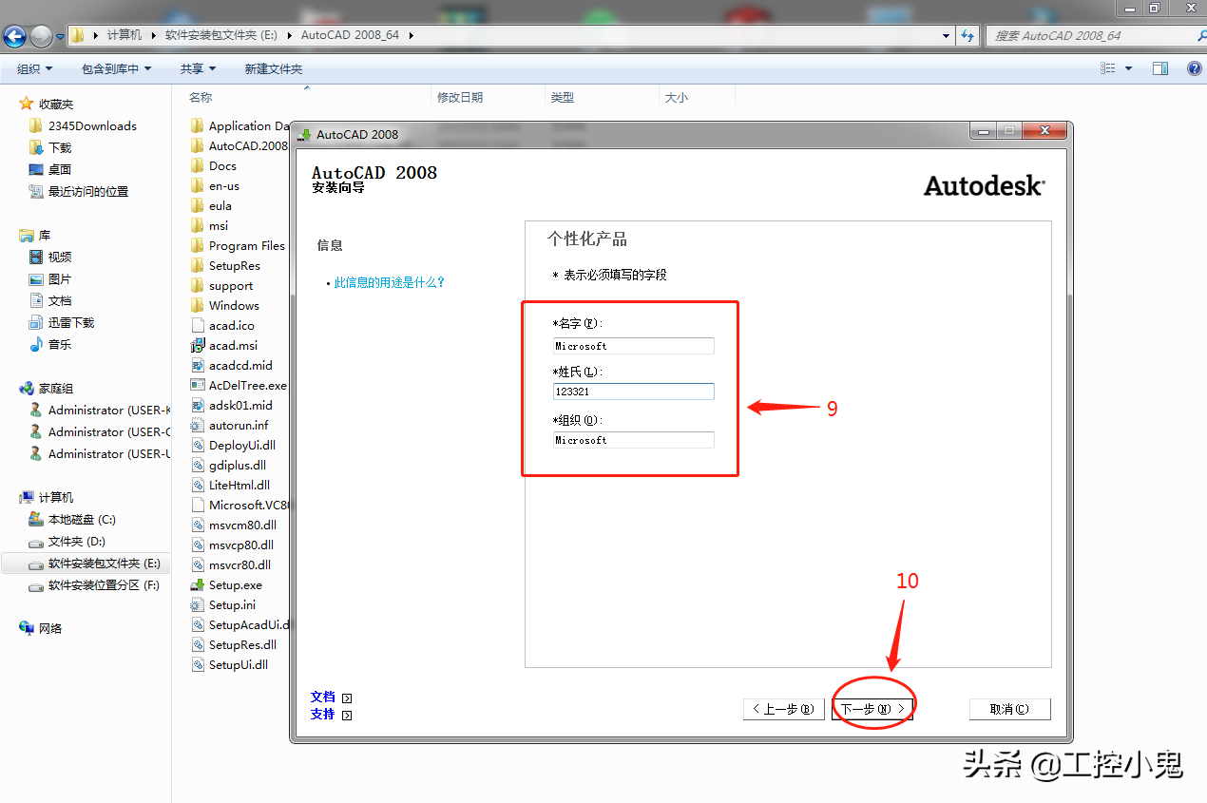Viewport: 1207px width, 803px height.
Task: Click the 下一步(N) button in installer
Action: click(872, 709)
